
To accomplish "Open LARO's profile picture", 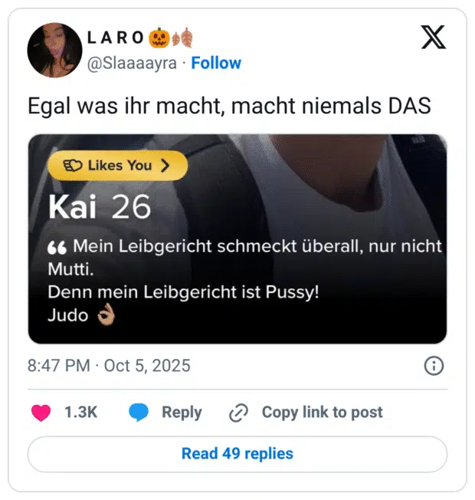I will (x=55, y=50).
